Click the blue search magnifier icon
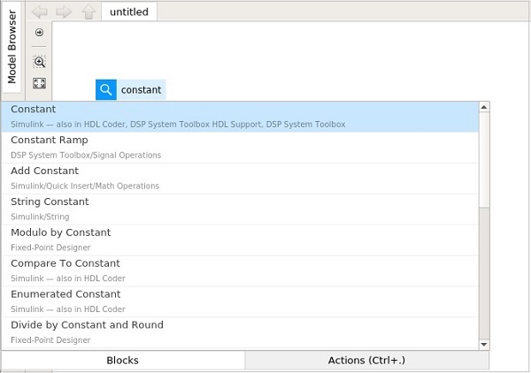The height and width of the screenshot is (373, 531). [x=106, y=89]
